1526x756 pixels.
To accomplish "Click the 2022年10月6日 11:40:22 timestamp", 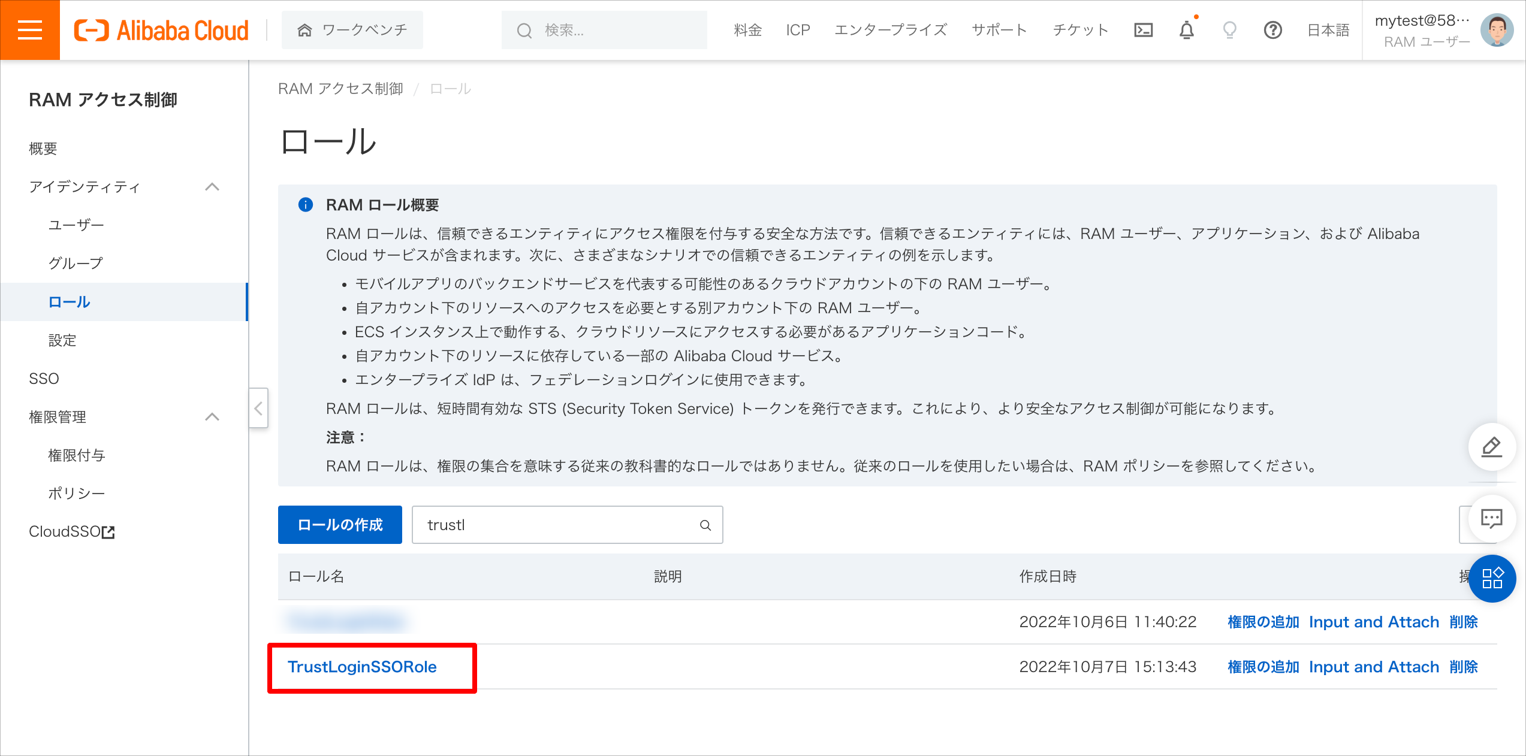I will pyautogui.click(x=1108, y=622).
